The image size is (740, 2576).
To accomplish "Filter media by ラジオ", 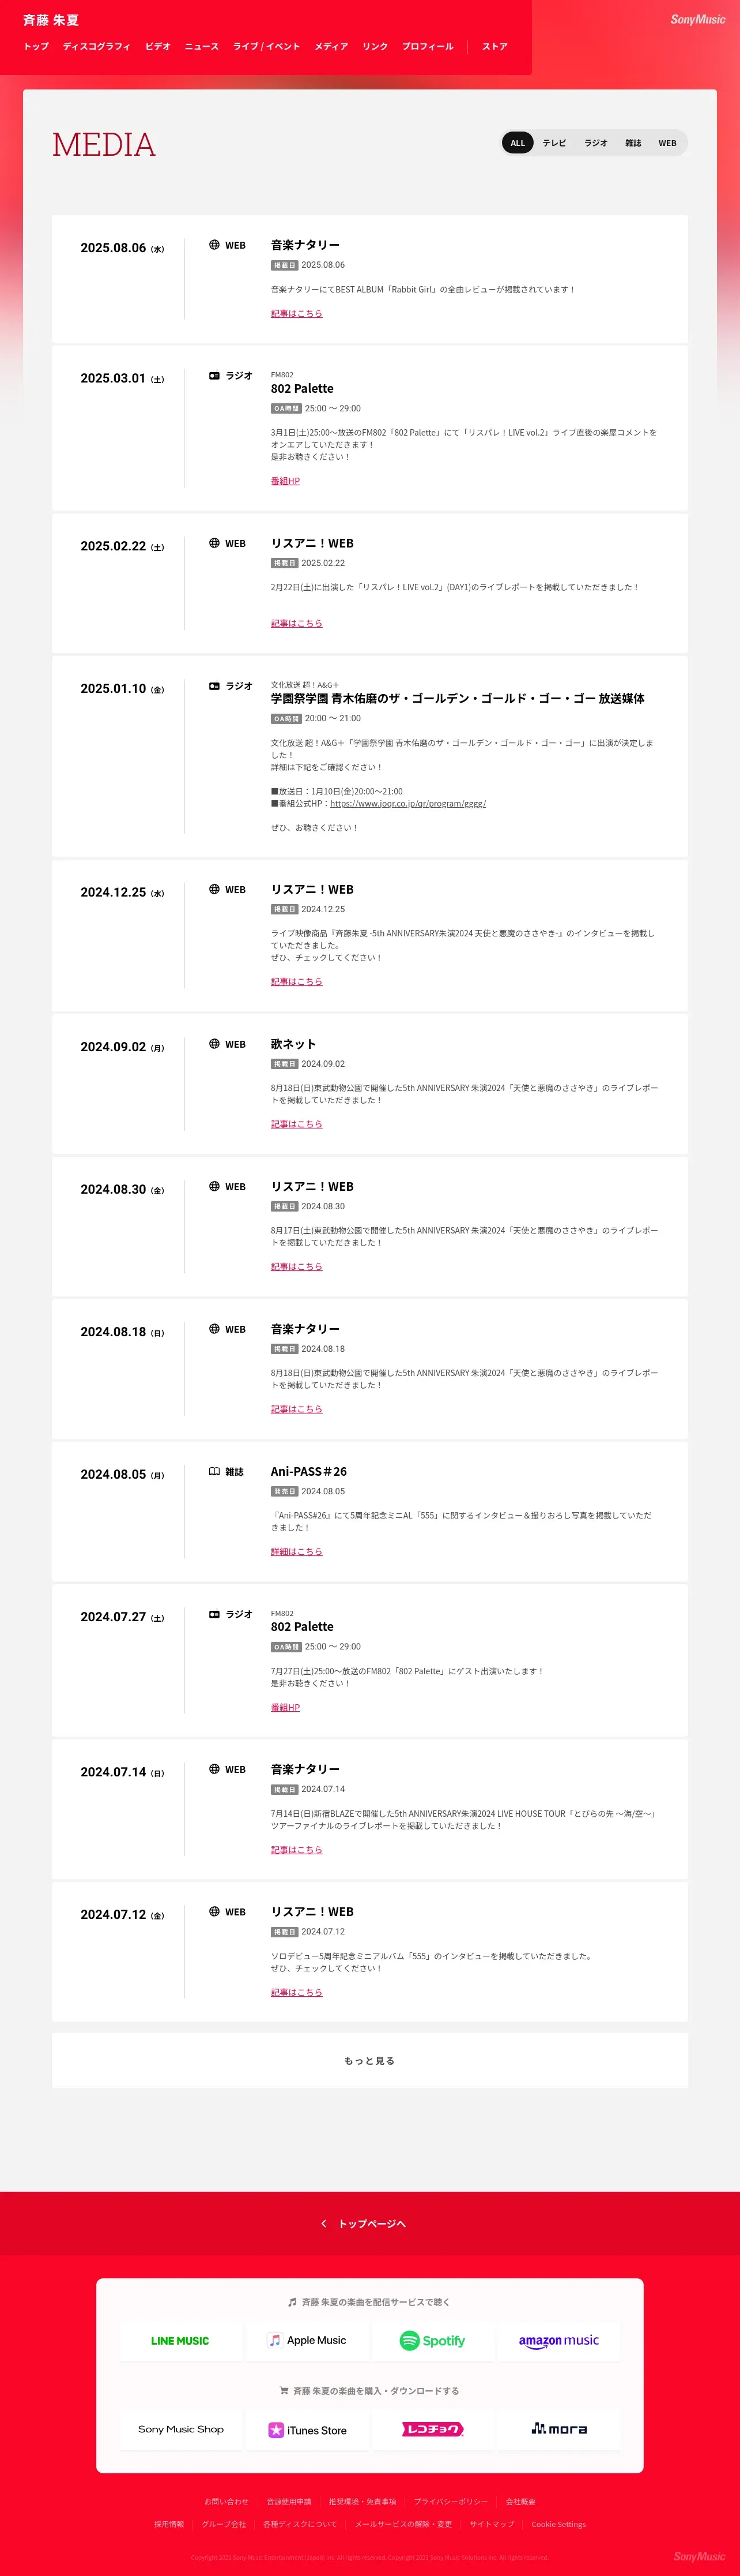I will [x=596, y=143].
